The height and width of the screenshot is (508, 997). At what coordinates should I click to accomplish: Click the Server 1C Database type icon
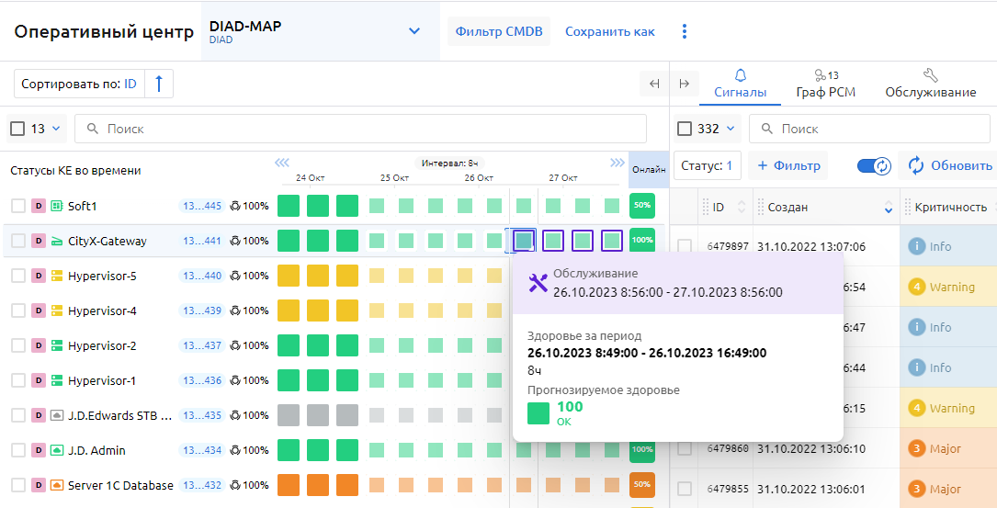[x=56, y=485]
